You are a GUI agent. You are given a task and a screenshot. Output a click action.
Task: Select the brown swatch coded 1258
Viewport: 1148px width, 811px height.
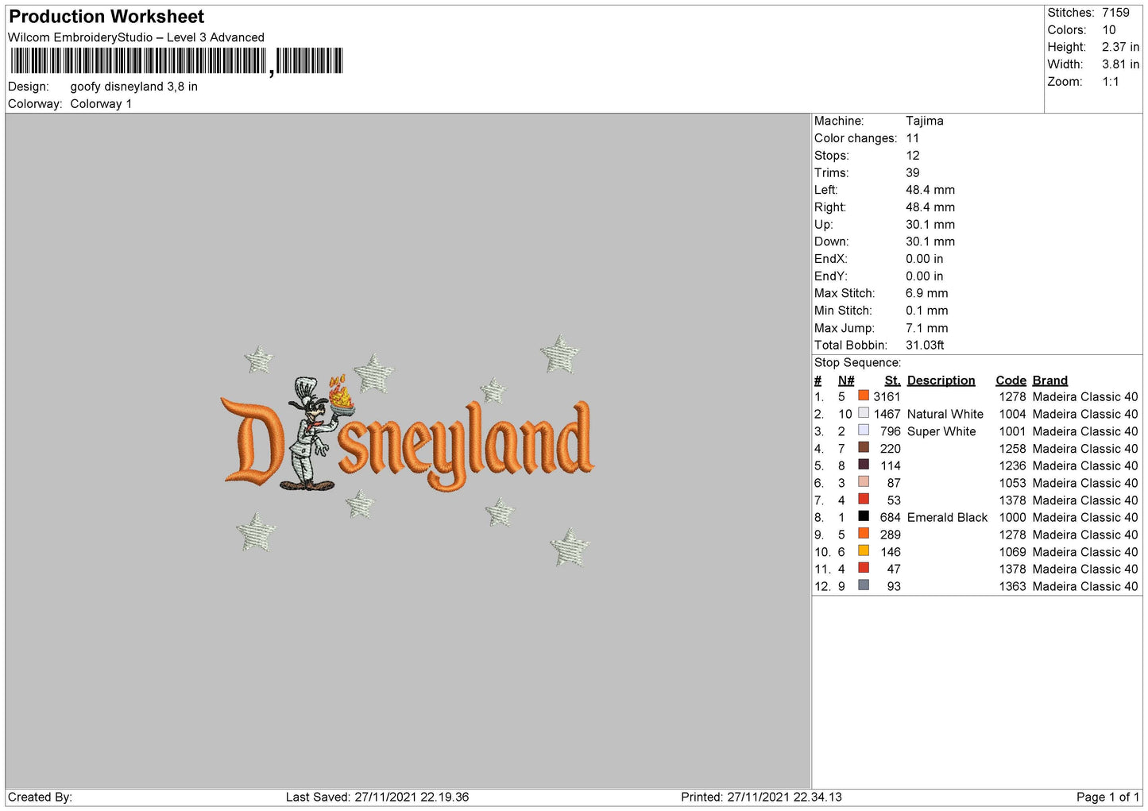pos(863,447)
